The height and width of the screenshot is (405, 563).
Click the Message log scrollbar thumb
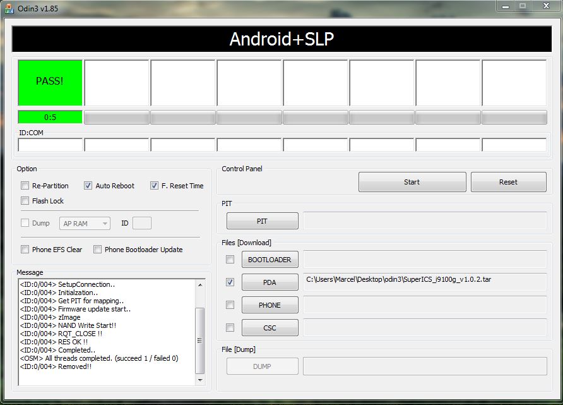(200, 341)
